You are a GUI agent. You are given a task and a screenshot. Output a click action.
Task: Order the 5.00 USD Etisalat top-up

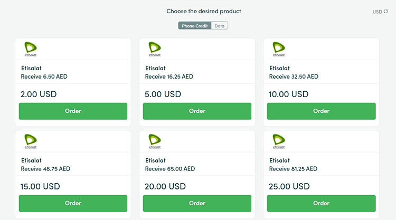coord(197,111)
